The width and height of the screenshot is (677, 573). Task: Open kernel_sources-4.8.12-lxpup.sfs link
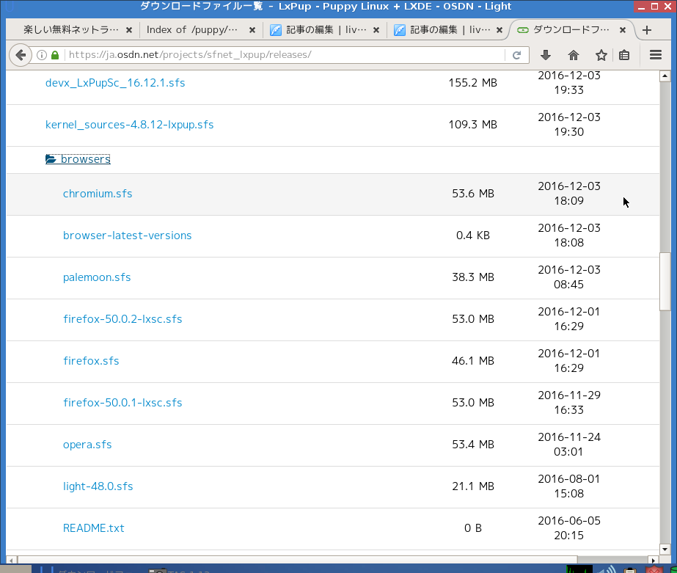click(130, 125)
